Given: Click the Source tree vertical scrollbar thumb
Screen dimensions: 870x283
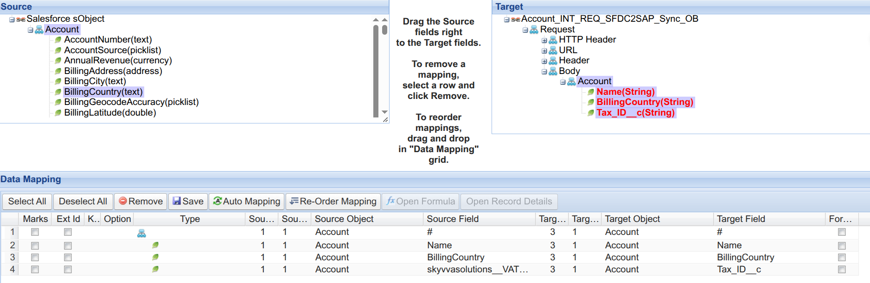Looking at the screenshot, I should point(376,71).
